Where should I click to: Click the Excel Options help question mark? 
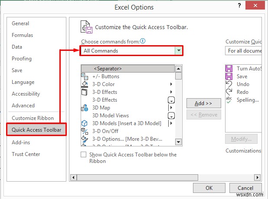coord(239,5)
